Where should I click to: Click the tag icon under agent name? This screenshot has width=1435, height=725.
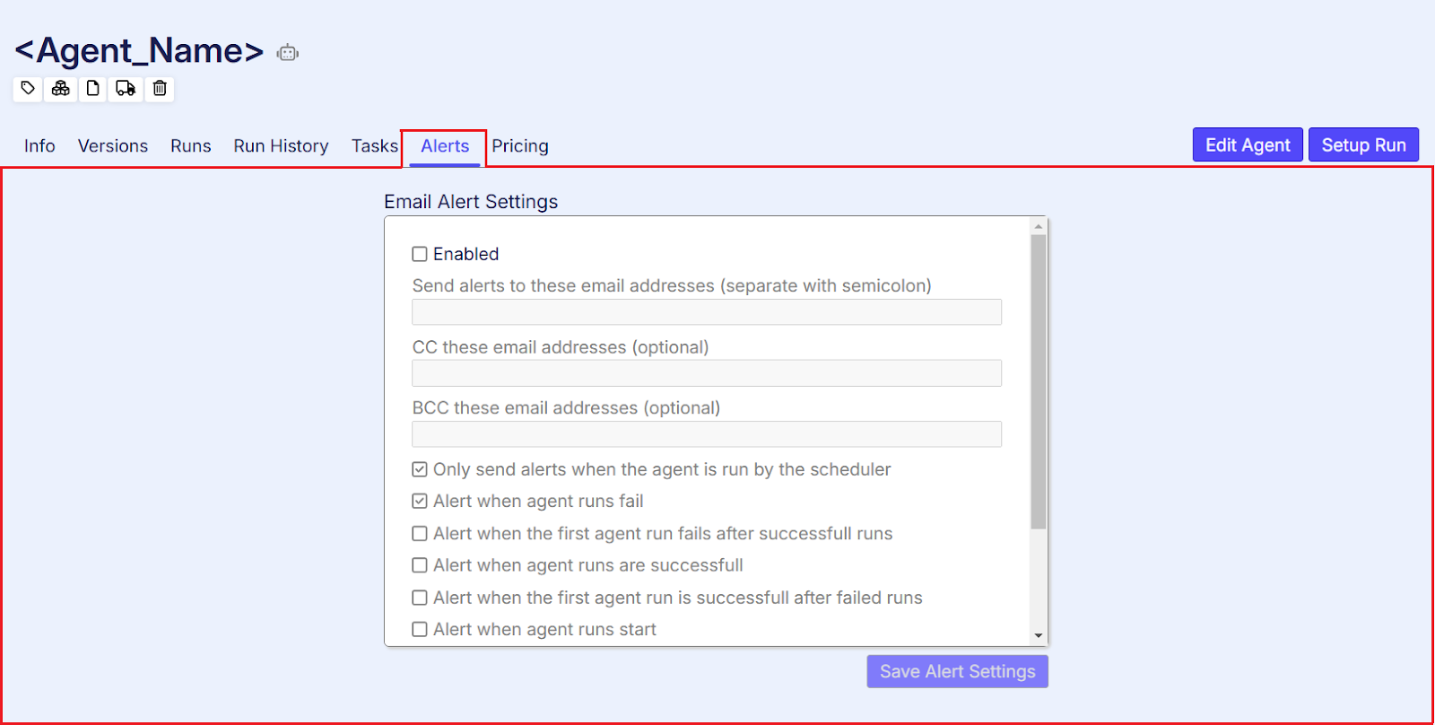click(x=28, y=88)
